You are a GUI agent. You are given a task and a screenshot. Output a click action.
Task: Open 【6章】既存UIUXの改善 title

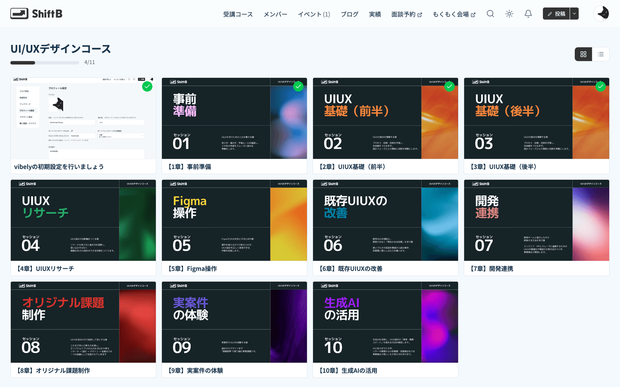(350, 269)
